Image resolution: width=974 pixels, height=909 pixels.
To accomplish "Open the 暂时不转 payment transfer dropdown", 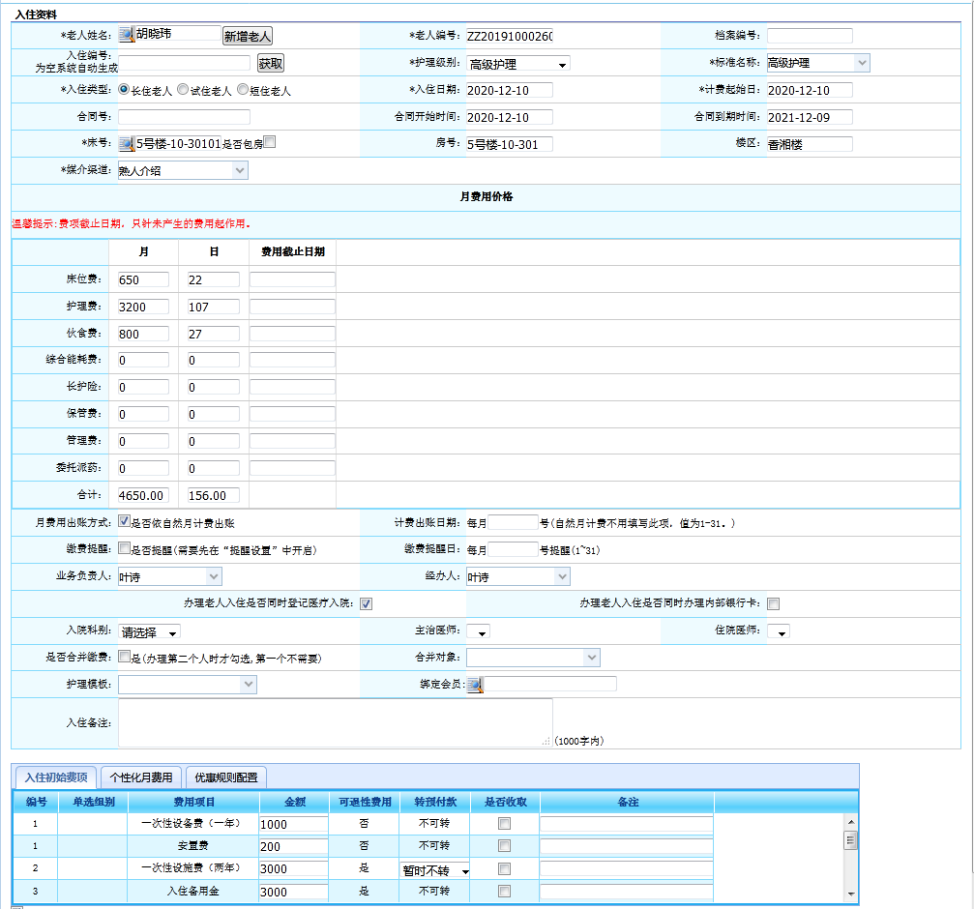I will [435, 870].
